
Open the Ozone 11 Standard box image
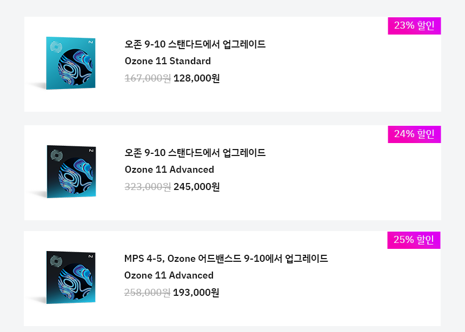coord(71,63)
